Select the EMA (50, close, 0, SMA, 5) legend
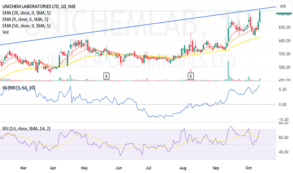The height and width of the screenshot is (173, 293). tap(26, 25)
